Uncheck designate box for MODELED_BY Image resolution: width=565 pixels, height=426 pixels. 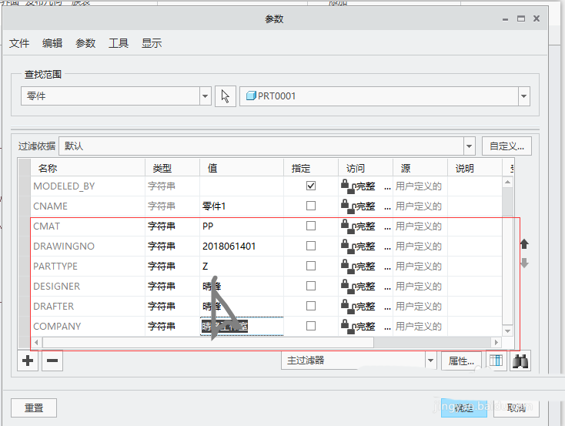point(311,186)
